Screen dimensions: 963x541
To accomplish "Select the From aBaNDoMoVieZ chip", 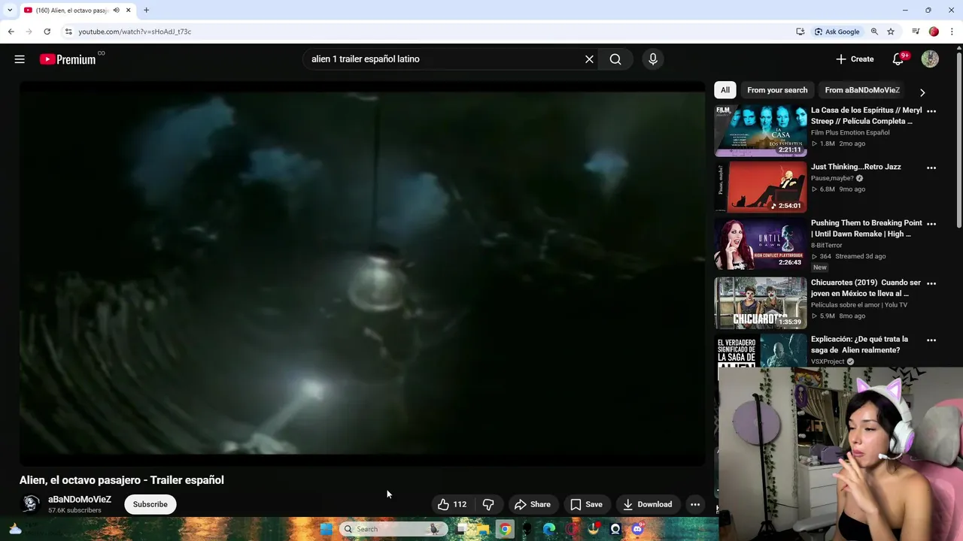I will coord(862,90).
